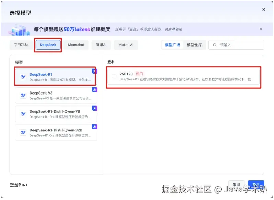This screenshot has height=200, width=274.
Task: Close the 选择模型 dialog
Action: click(264, 10)
